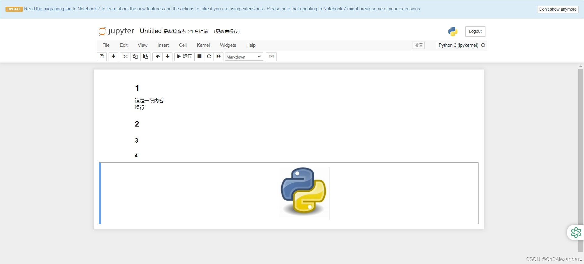Move selected cell up arrow
Screen dimensions: 584x264
[158, 57]
